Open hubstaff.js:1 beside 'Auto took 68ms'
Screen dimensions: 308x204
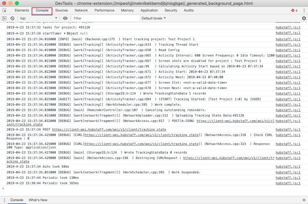[x=288, y=166]
